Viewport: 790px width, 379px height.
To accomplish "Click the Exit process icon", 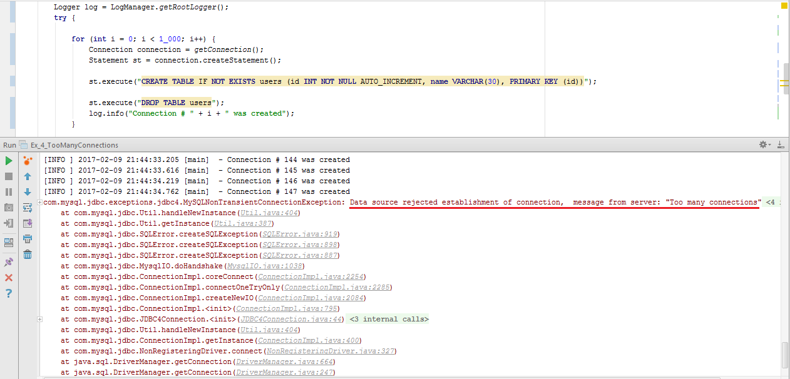I will click(9, 223).
